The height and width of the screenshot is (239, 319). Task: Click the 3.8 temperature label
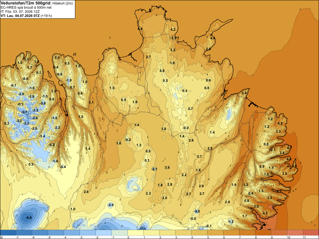pyautogui.click(x=285, y=173)
